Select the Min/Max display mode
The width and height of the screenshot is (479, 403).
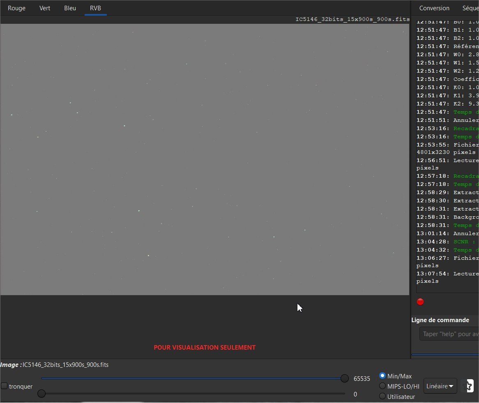click(x=382, y=376)
